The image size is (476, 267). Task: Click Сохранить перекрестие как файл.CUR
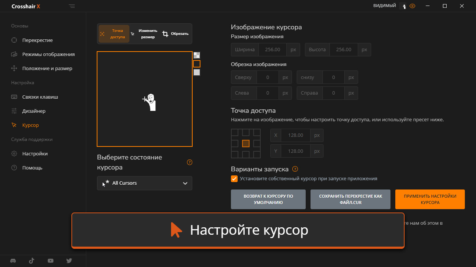click(350, 199)
